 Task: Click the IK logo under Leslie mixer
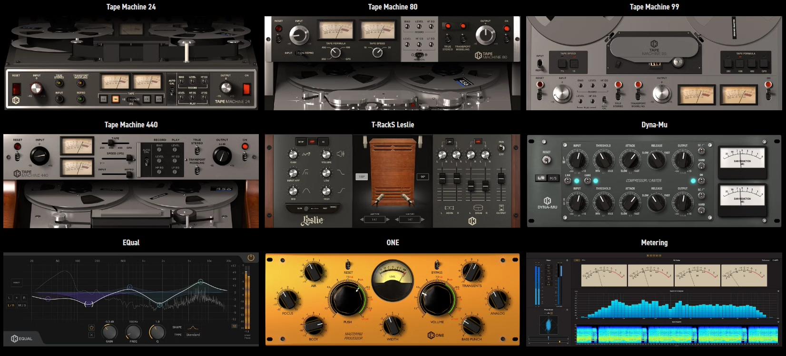[x=472, y=221]
